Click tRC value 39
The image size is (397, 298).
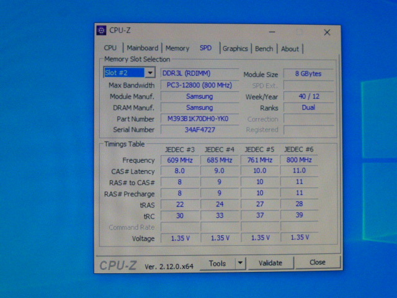[x=299, y=215]
